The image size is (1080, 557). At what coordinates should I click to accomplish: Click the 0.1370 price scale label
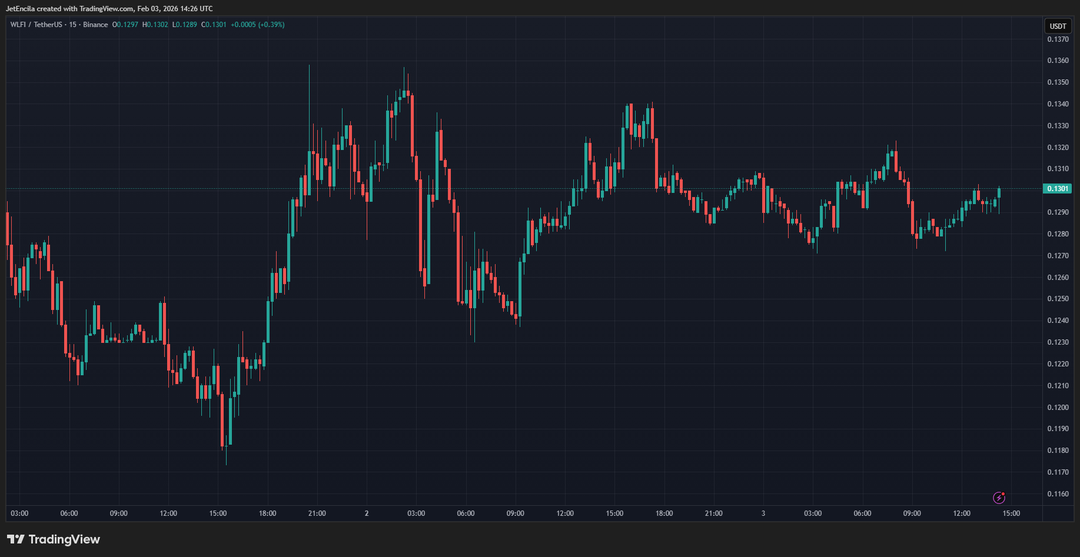point(1058,39)
